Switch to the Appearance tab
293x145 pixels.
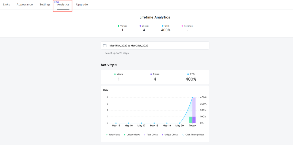[x=25, y=5]
